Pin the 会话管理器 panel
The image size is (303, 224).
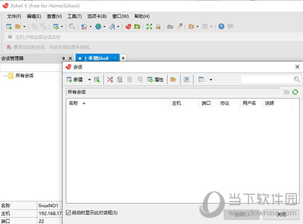64,58
